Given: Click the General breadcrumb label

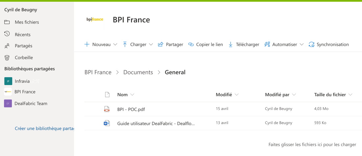Looking at the screenshot, I should pos(175,73).
